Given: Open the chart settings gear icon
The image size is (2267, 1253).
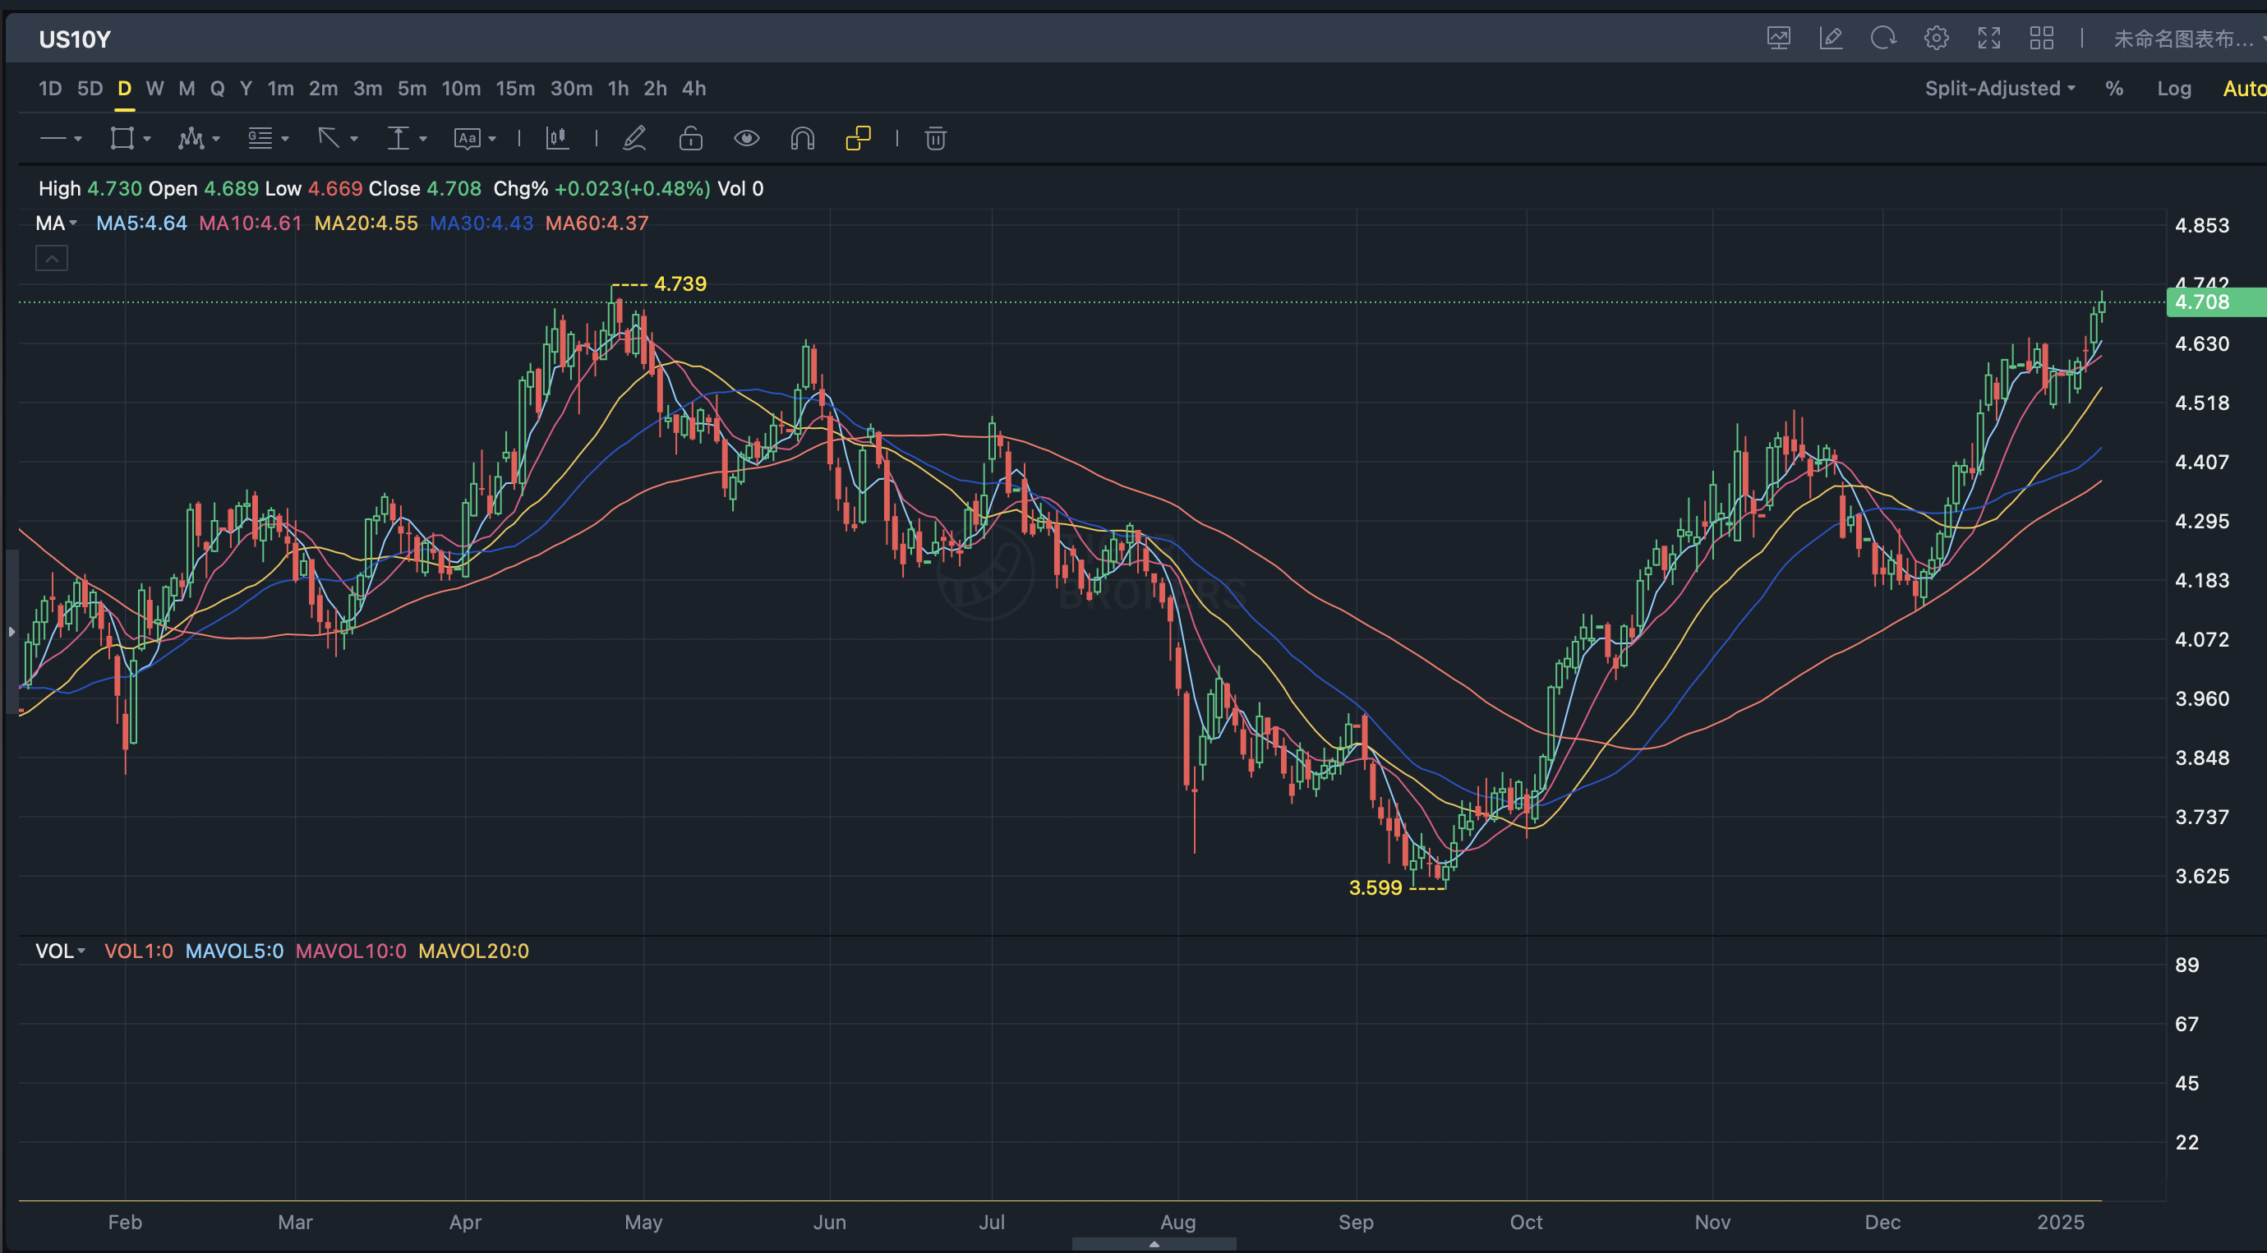Looking at the screenshot, I should pyautogui.click(x=1936, y=39).
